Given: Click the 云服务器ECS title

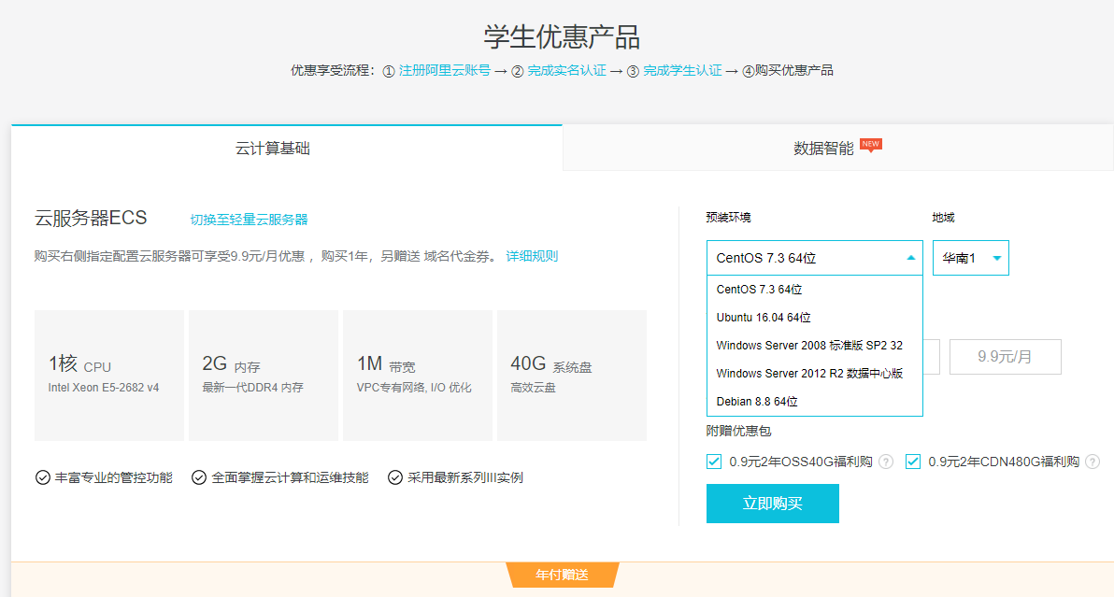Looking at the screenshot, I should click(x=91, y=218).
